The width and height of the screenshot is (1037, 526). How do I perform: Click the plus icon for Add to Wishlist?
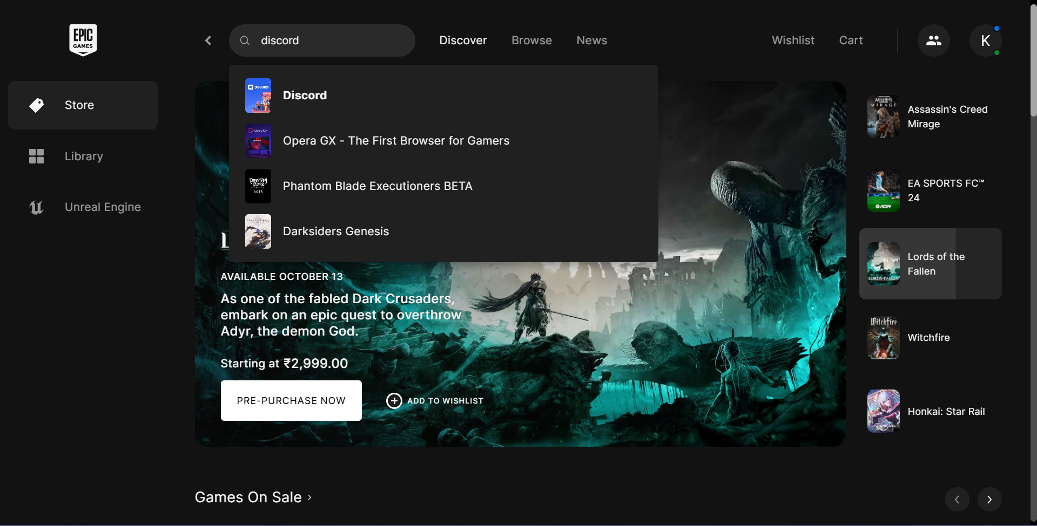coord(394,401)
